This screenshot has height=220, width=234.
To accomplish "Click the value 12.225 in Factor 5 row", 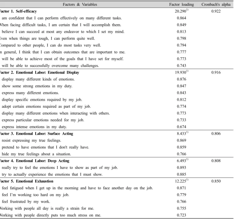I will [x=181, y=181].
